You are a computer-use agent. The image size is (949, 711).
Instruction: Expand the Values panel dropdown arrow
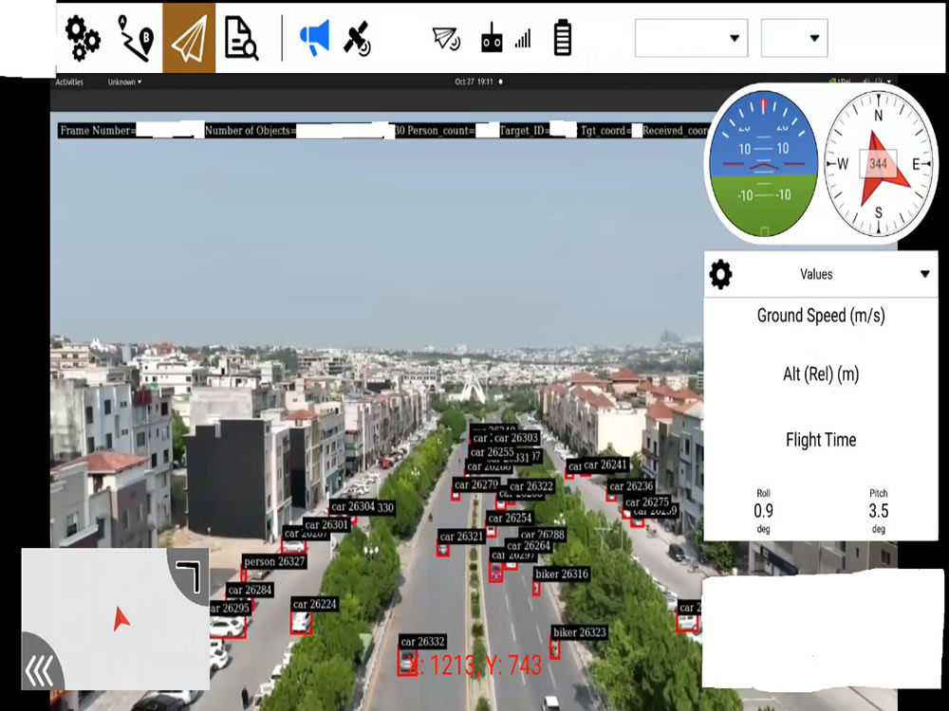point(923,274)
